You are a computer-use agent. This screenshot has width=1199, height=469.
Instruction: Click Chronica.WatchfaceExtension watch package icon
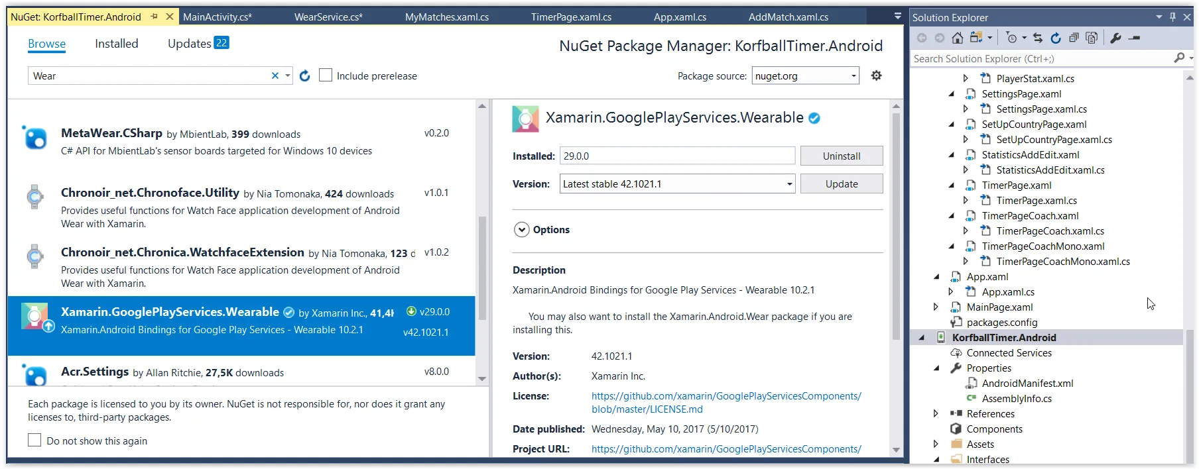click(x=35, y=256)
